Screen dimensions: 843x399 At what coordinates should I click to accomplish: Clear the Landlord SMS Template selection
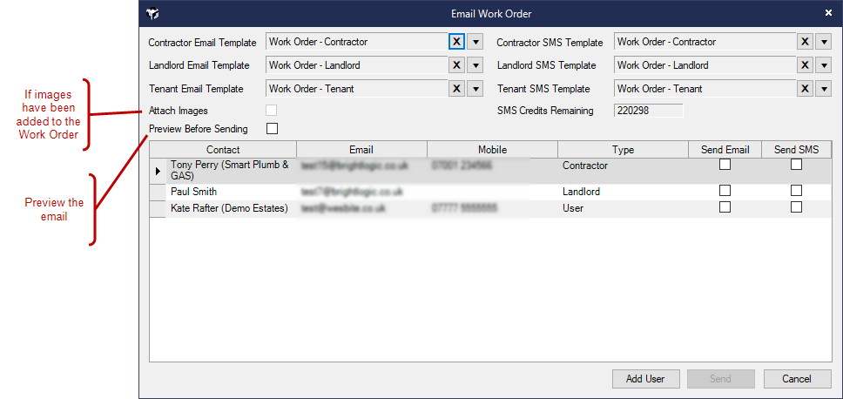pos(805,65)
